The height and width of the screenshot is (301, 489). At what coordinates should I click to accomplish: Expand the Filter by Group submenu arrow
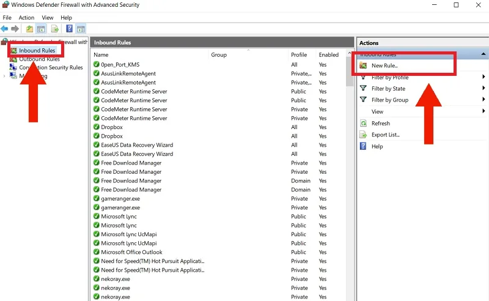coord(483,99)
